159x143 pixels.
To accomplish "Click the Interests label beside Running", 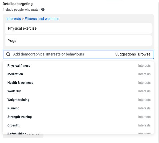I will [144, 108].
